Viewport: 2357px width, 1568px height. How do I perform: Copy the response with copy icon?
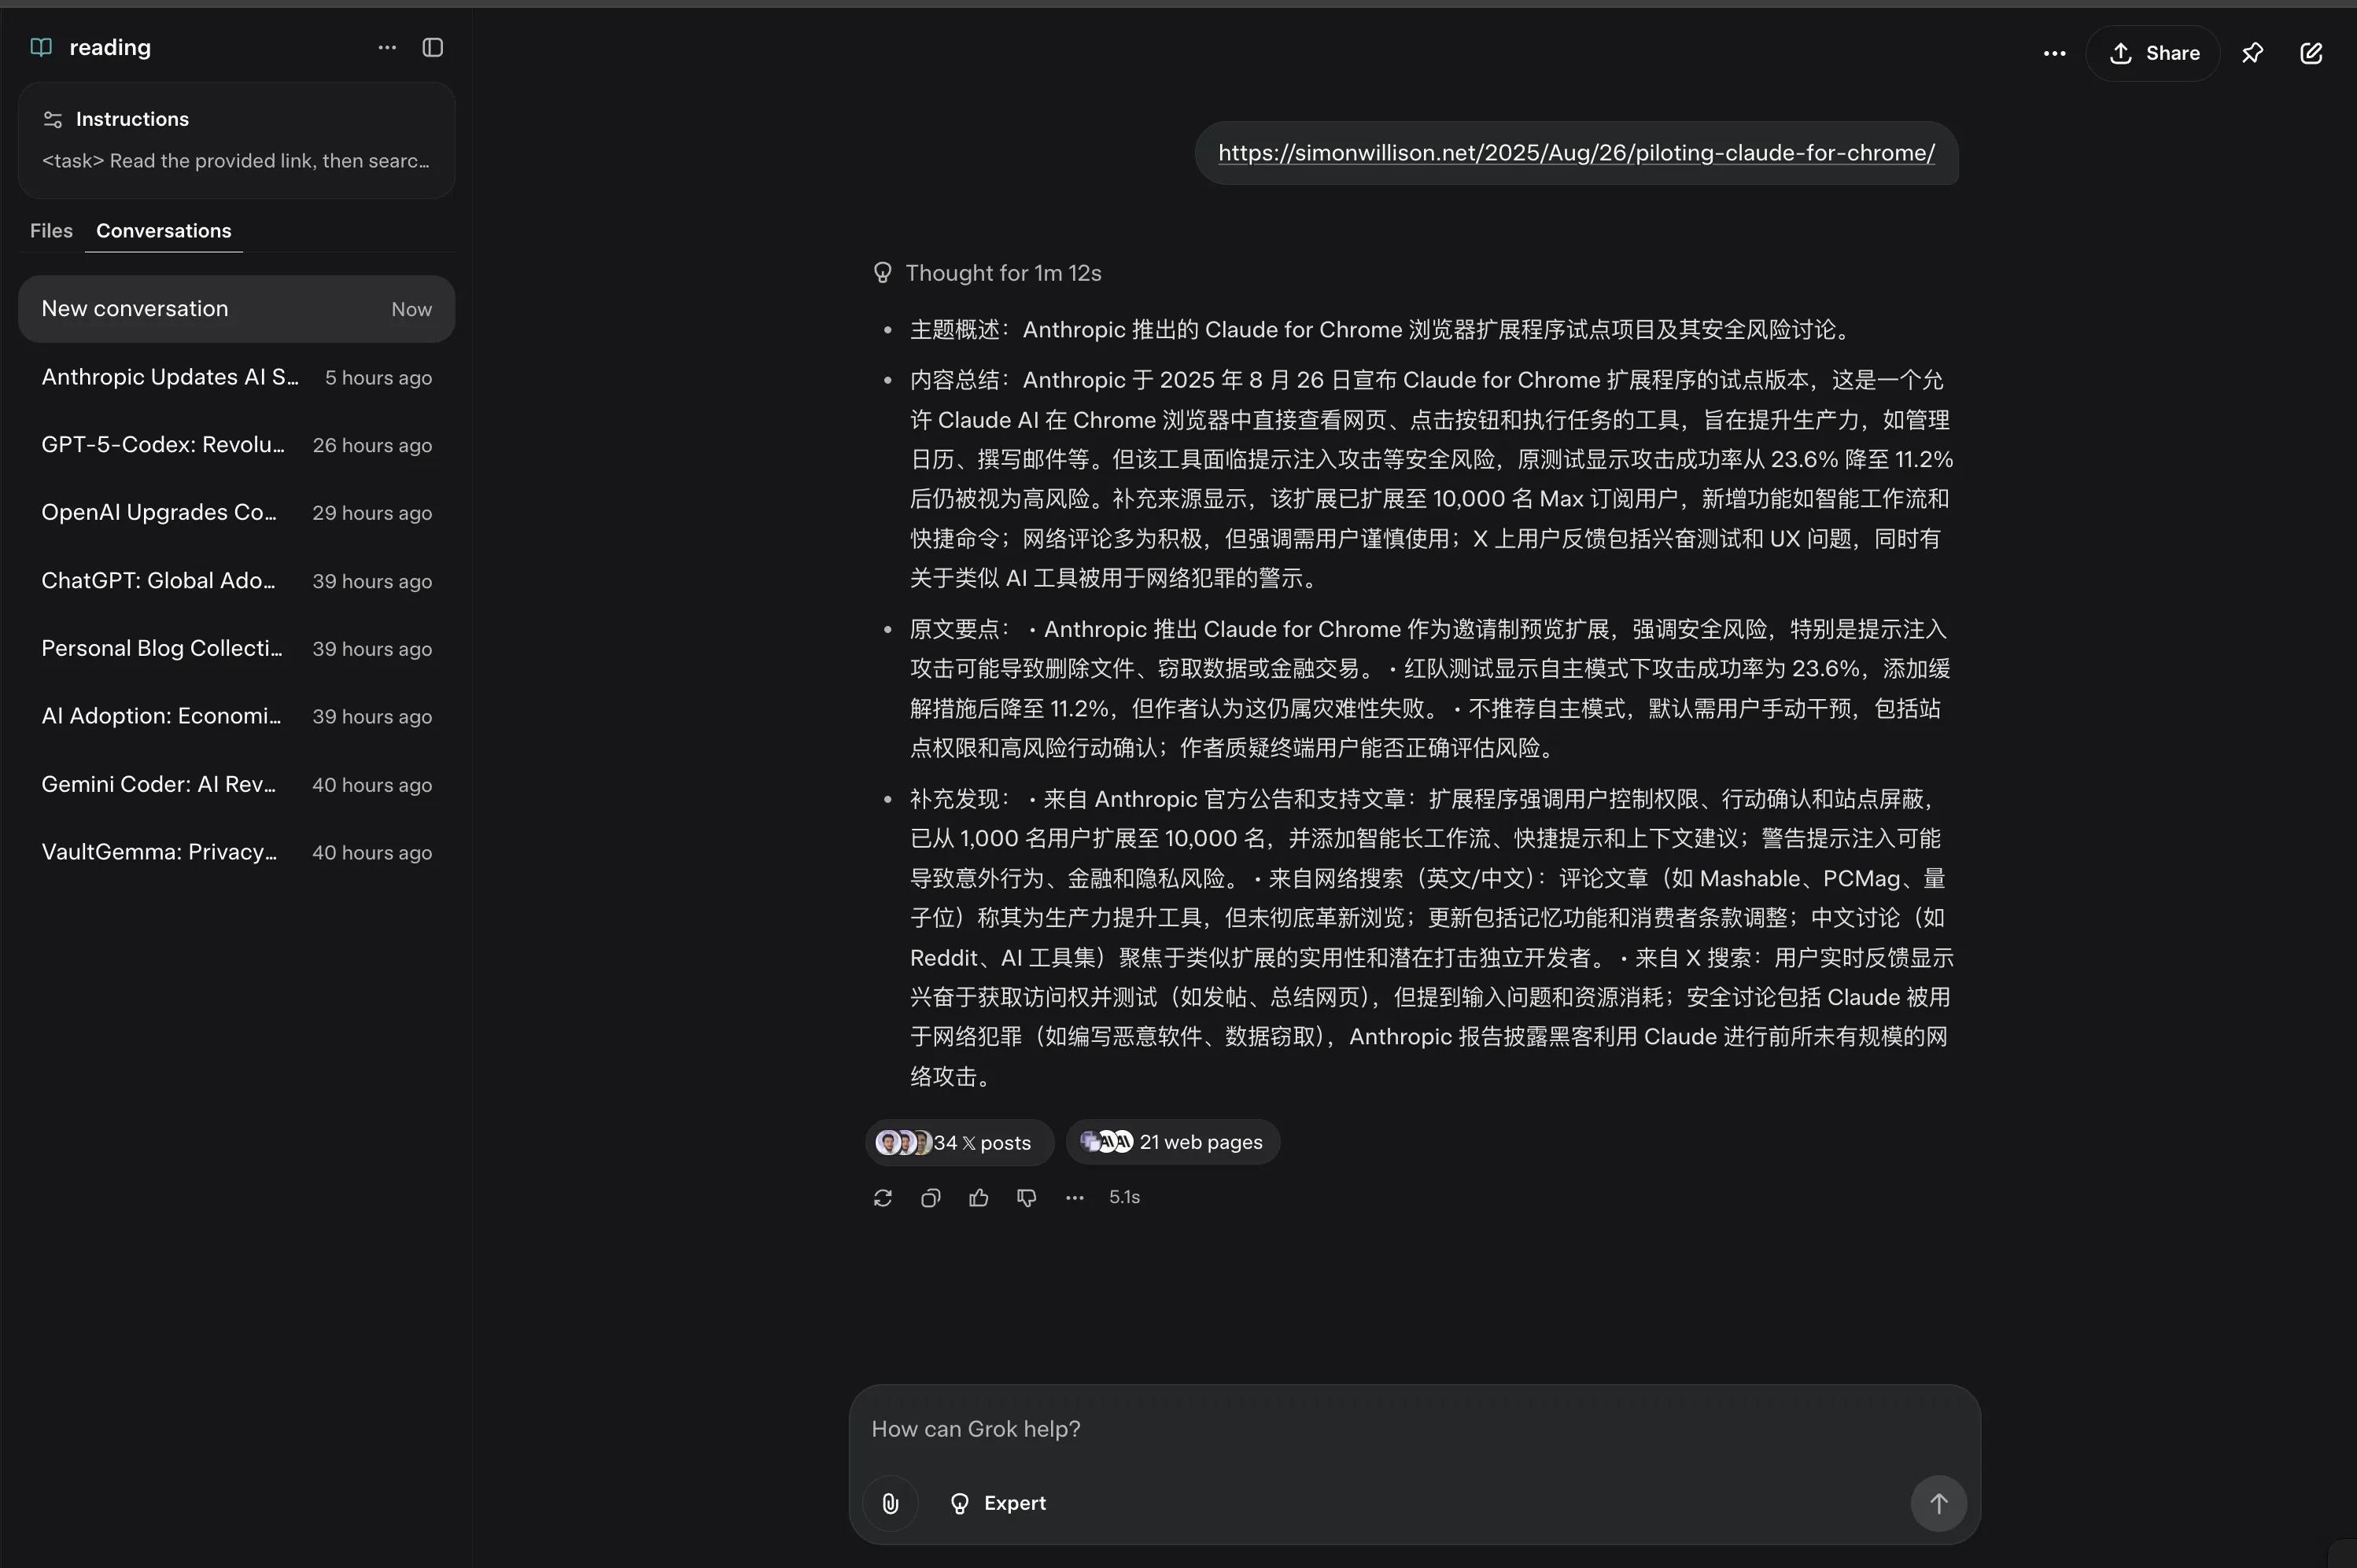929,1198
